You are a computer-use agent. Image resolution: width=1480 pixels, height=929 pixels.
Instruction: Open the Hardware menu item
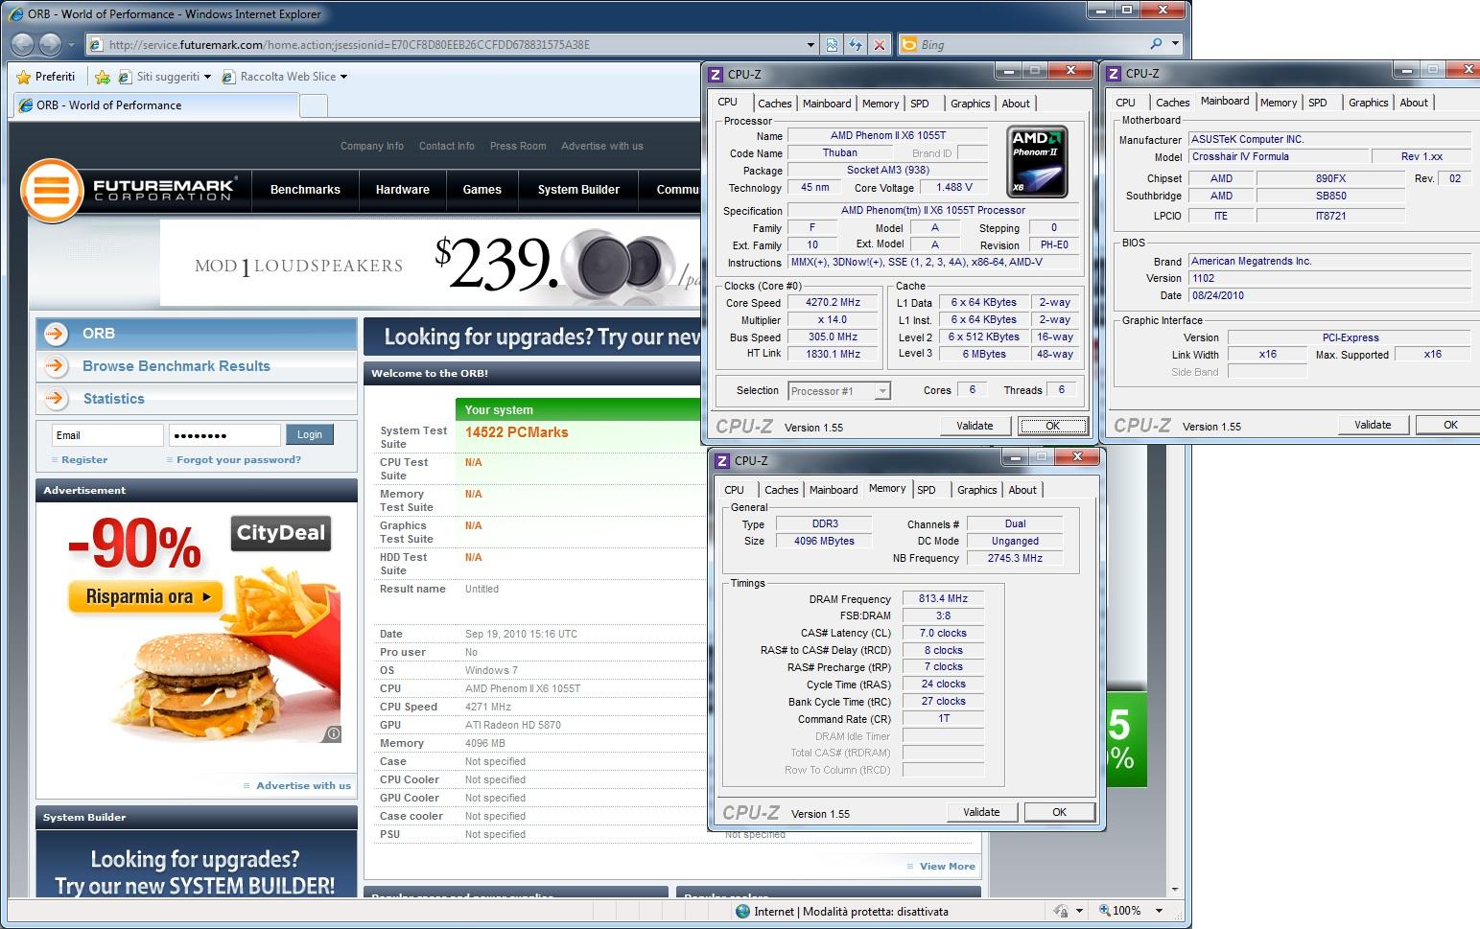pos(402,190)
